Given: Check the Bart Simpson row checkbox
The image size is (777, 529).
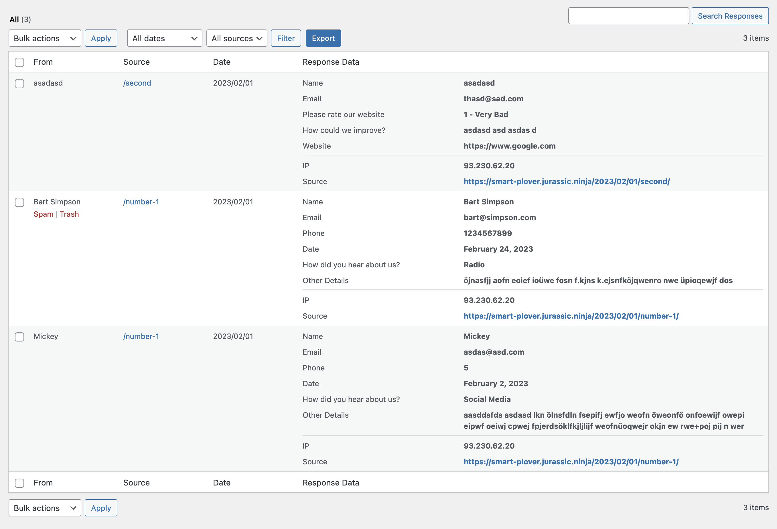Looking at the screenshot, I should [x=19, y=202].
